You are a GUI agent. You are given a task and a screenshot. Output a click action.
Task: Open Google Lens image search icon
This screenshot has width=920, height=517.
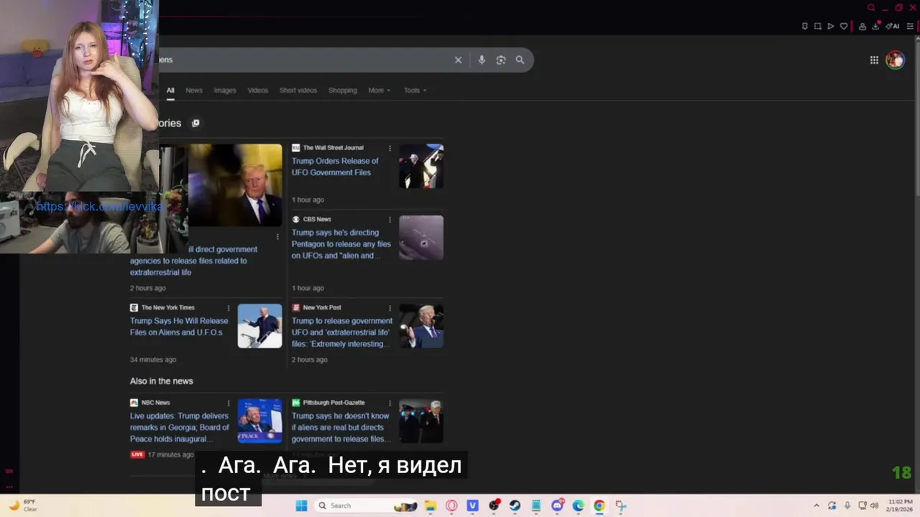point(501,60)
